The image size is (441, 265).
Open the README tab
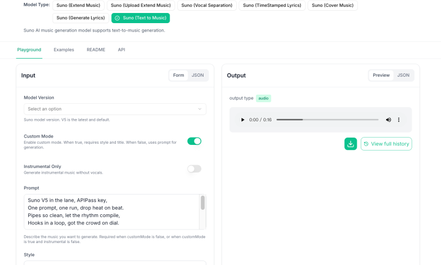tap(96, 50)
